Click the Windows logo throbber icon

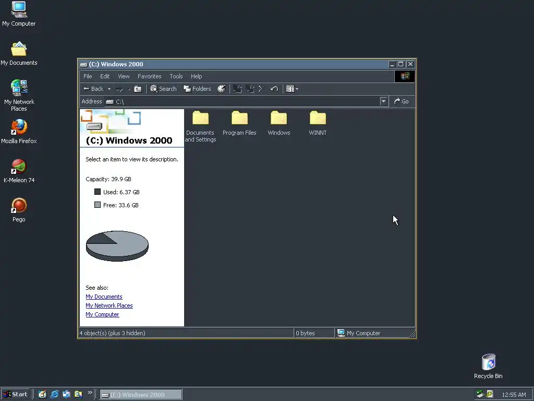point(405,76)
